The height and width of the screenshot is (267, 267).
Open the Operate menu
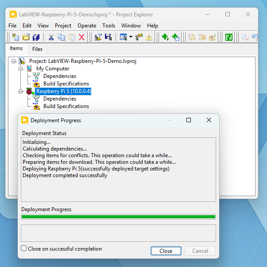(87, 26)
